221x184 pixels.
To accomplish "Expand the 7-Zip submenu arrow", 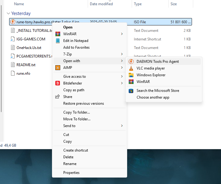I will click(x=122, y=54).
